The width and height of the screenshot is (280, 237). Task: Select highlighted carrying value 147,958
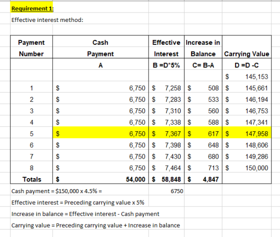[x=246, y=132]
